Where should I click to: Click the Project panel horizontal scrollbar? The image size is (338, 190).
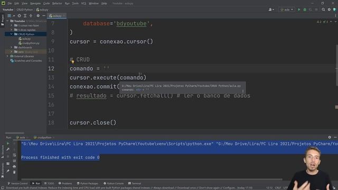[x=14, y=133]
